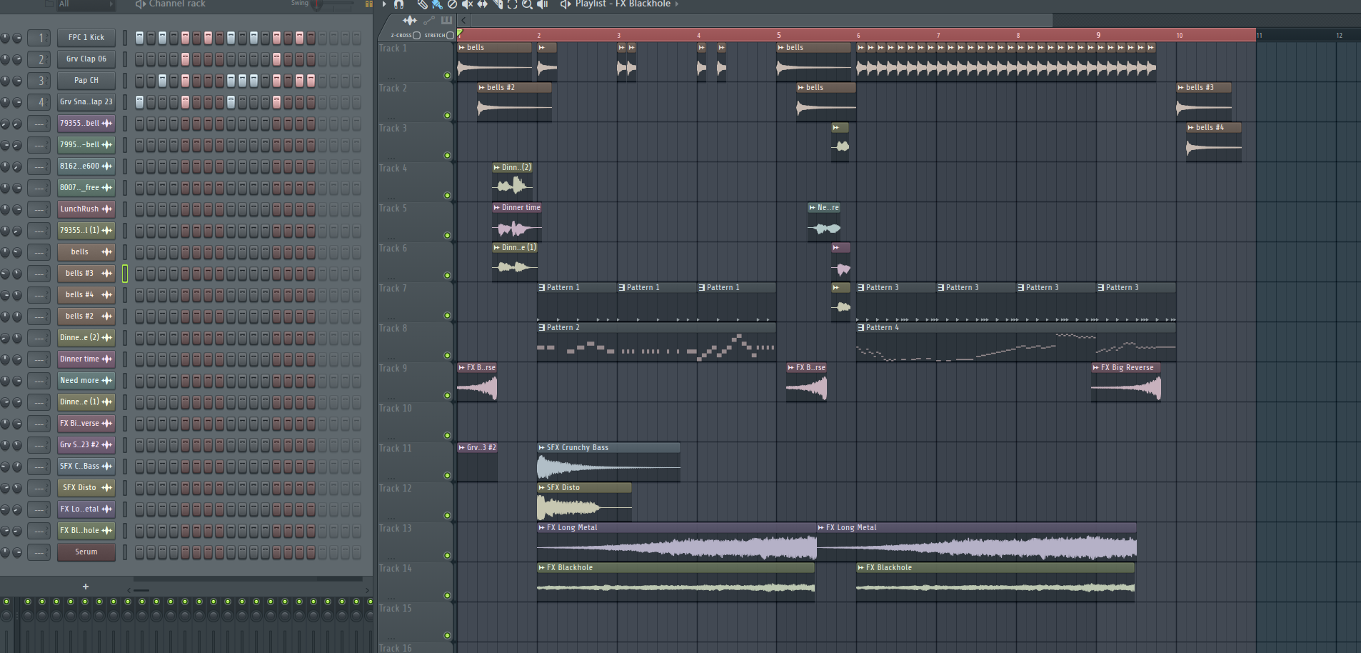Show pattern clips in the Playlist picker focus
This screenshot has height=653, width=1361.
click(x=447, y=20)
